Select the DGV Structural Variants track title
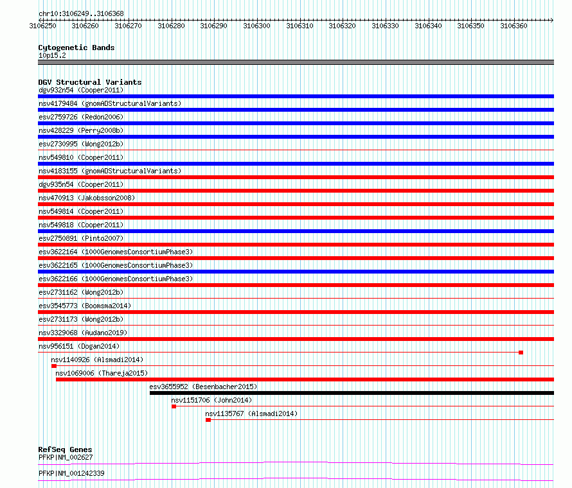 pyautogui.click(x=90, y=82)
